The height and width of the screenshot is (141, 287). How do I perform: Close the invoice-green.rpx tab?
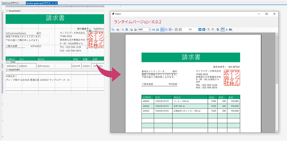pyautogui.click(x=56, y=3)
